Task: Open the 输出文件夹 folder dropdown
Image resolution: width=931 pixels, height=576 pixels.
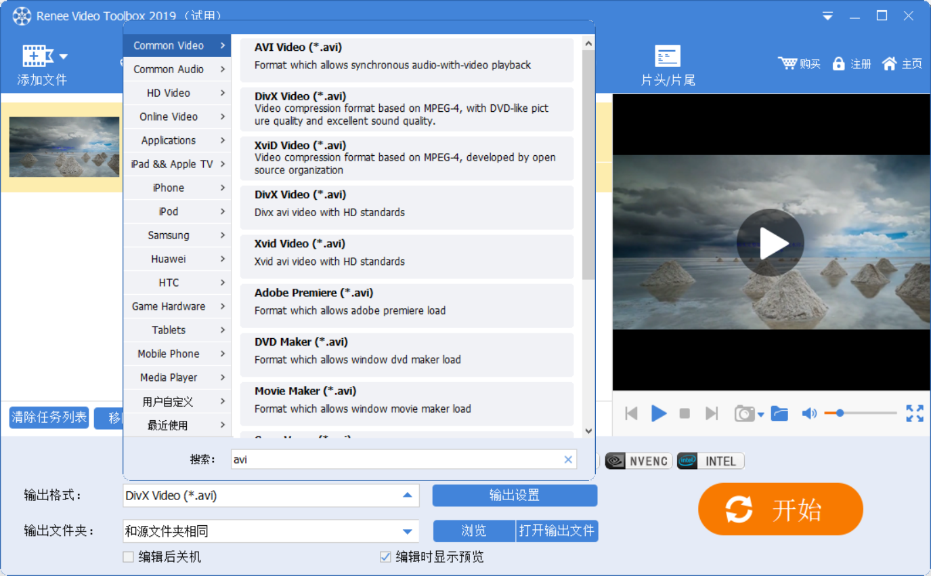Action: tap(407, 531)
